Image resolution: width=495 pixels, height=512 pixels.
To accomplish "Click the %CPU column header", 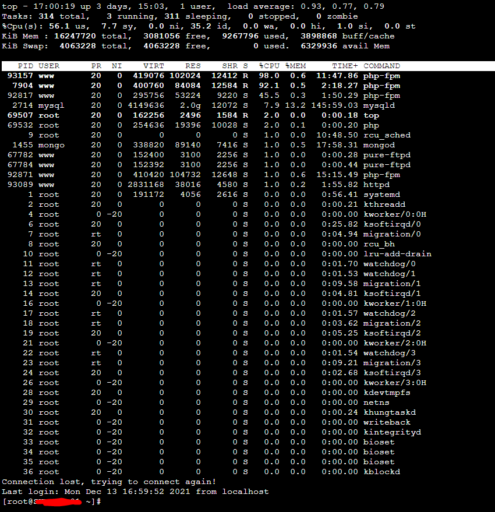I will coord(269,66).
